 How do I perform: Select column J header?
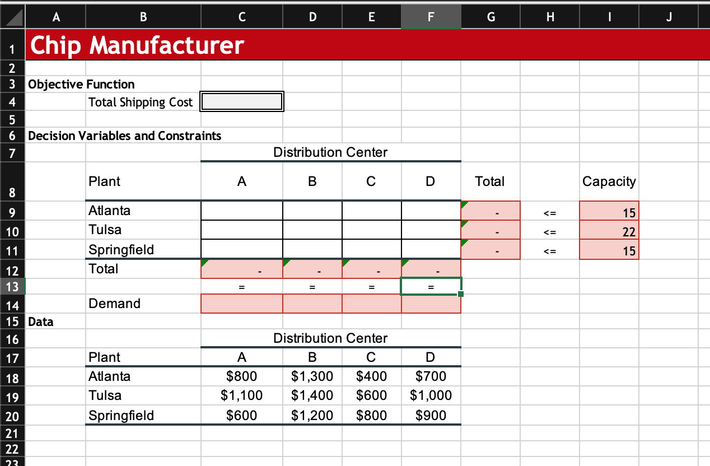(x=669, y=17)
